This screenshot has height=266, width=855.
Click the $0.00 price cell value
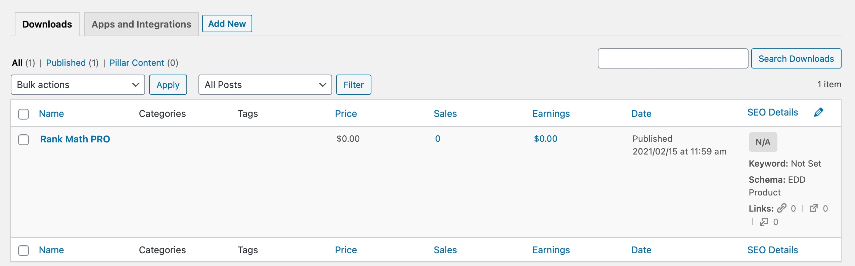348,139
